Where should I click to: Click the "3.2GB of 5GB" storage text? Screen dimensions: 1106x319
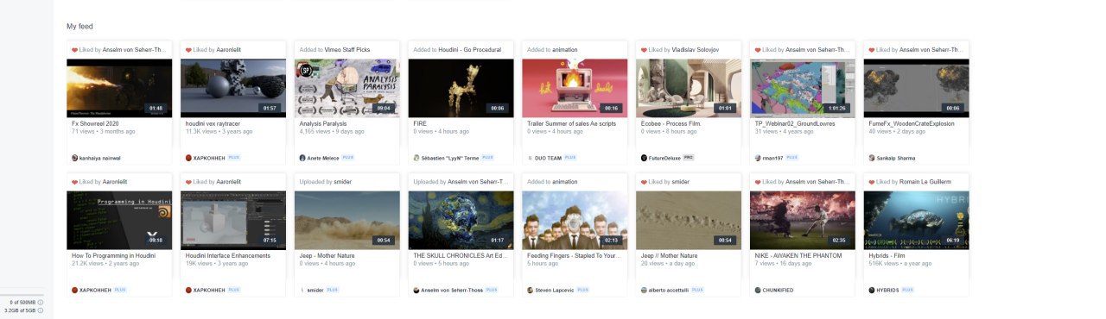pyautogui.click(x=20, y=310)
